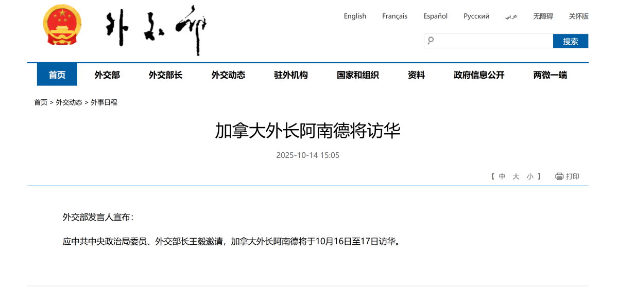The height and width of the screenshot is (288, 618).
Task: Go to the 首页 navigation tab
Action: pyautogui.click(x=57, y=75)
